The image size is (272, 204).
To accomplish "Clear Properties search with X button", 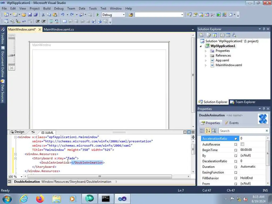I will point(267,131).
